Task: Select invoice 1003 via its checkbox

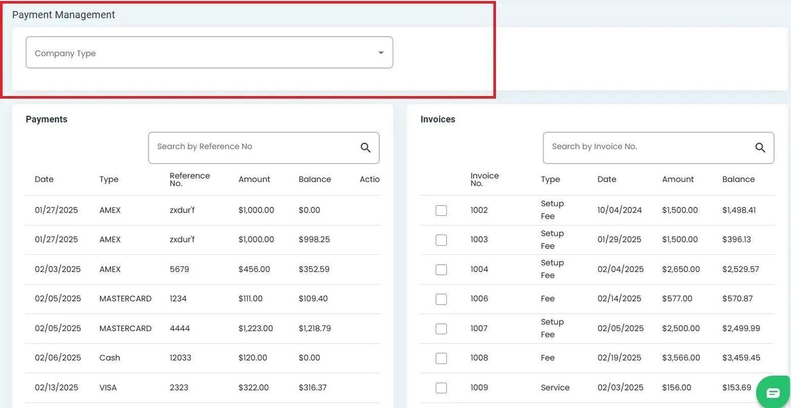Action: coord(441,239)
